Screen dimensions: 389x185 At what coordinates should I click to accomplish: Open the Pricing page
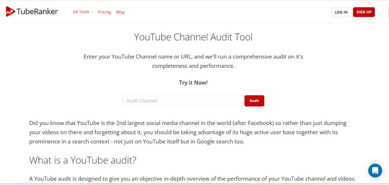[104, 12]
